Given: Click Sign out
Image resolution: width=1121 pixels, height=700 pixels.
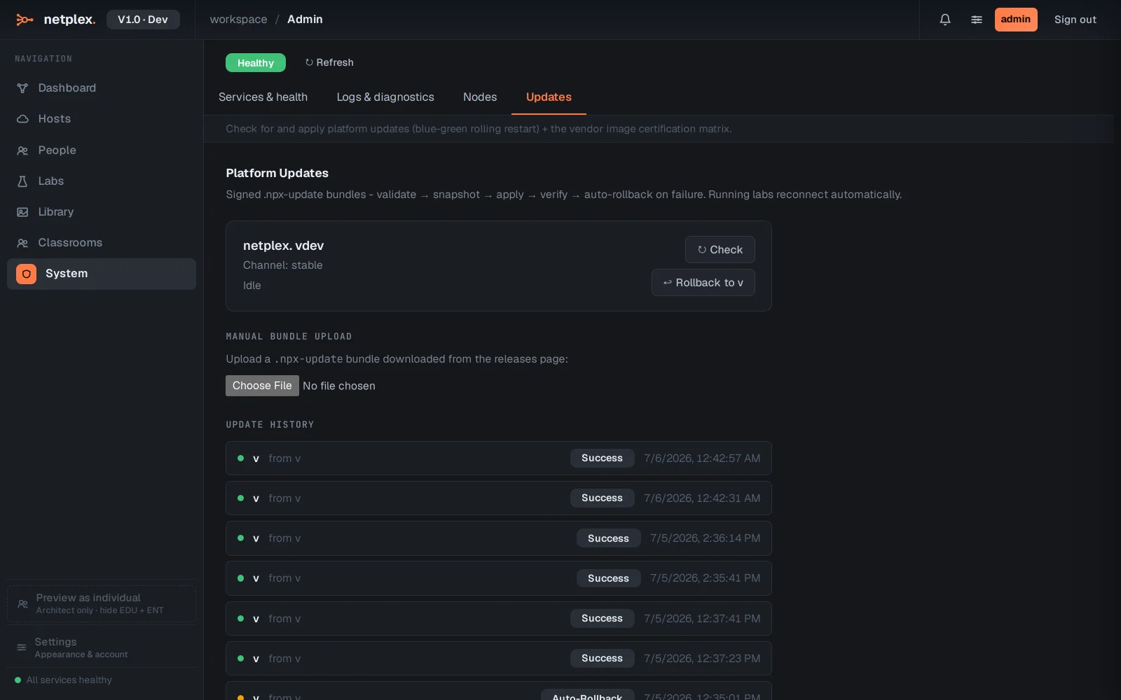Looking at the screenshot, I should pos(1075,20).
